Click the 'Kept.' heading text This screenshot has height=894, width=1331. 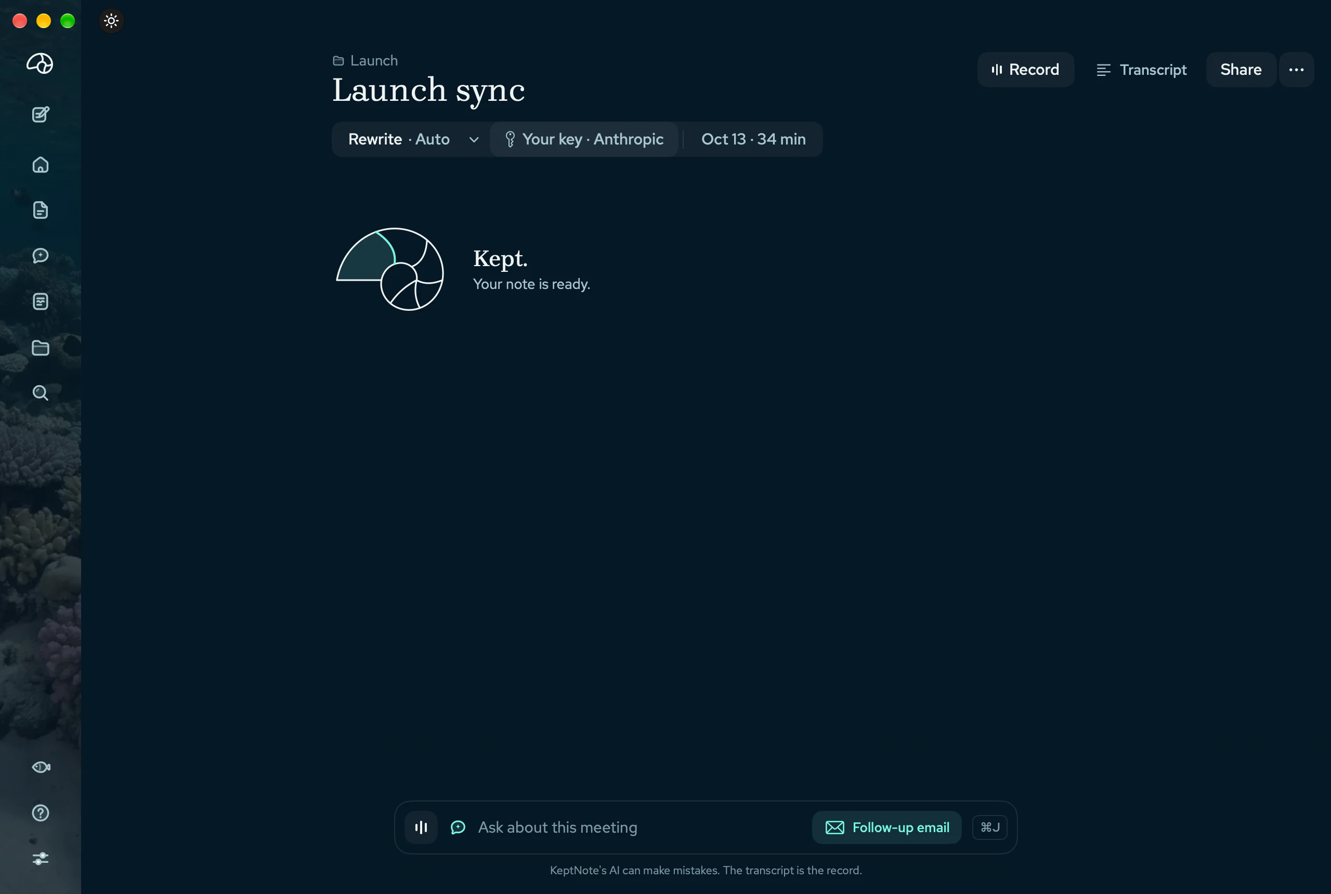500,259
